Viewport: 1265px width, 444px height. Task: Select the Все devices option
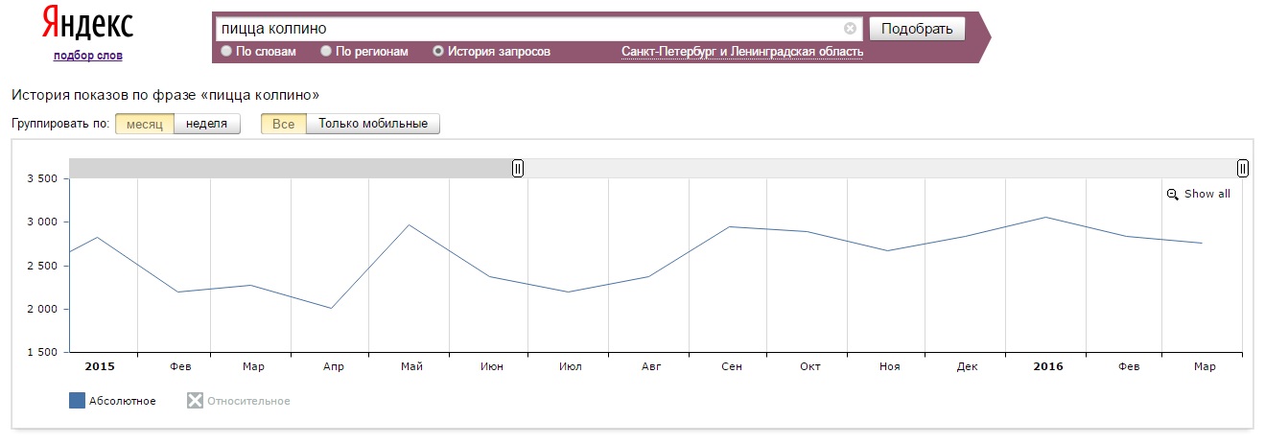pos(284,124)
